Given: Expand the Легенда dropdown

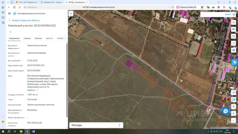Looking at the screenshot, I should pyautogui.click(x=96, y=125).
